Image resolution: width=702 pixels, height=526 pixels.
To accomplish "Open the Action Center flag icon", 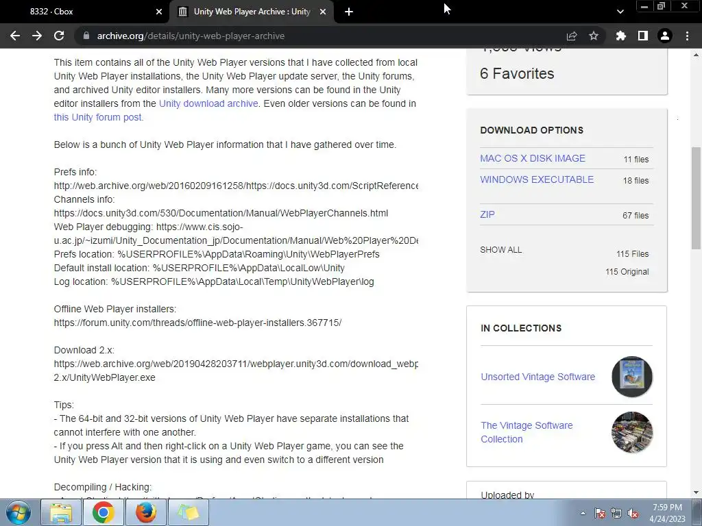I will (x=600, y=513).
